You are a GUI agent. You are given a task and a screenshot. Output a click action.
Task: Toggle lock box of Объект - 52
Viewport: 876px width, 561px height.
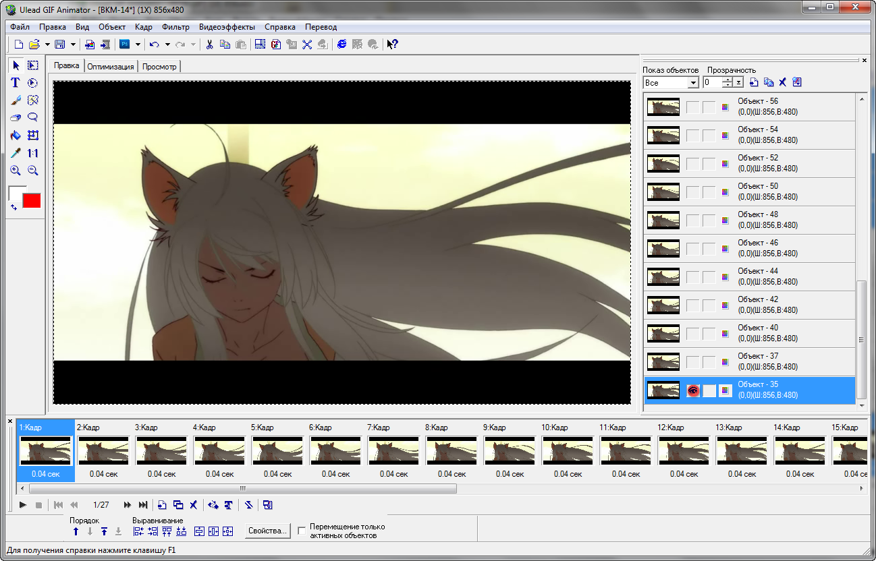tap(709, 164)
